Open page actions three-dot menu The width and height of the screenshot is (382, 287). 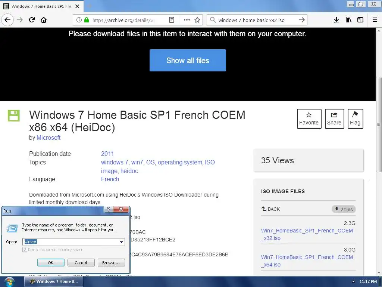[187, 20]
